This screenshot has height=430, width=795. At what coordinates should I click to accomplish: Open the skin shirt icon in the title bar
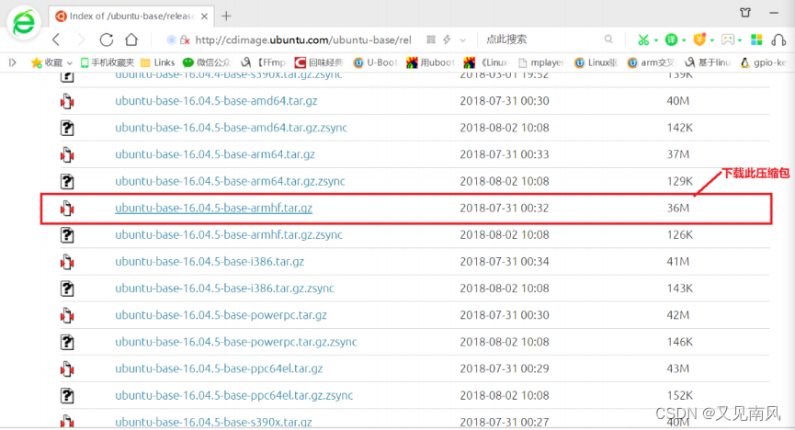[x=745, y=12]
